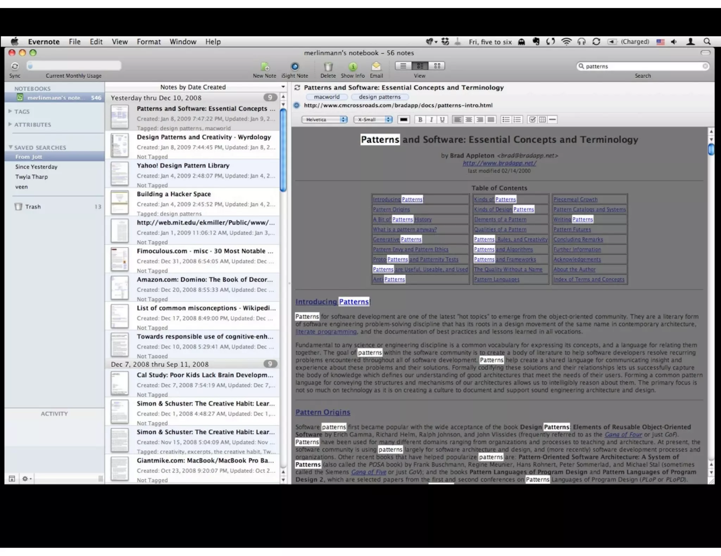Screen dimensions: 721x556
Task: Open the Format menu
Action: point(149,42)
